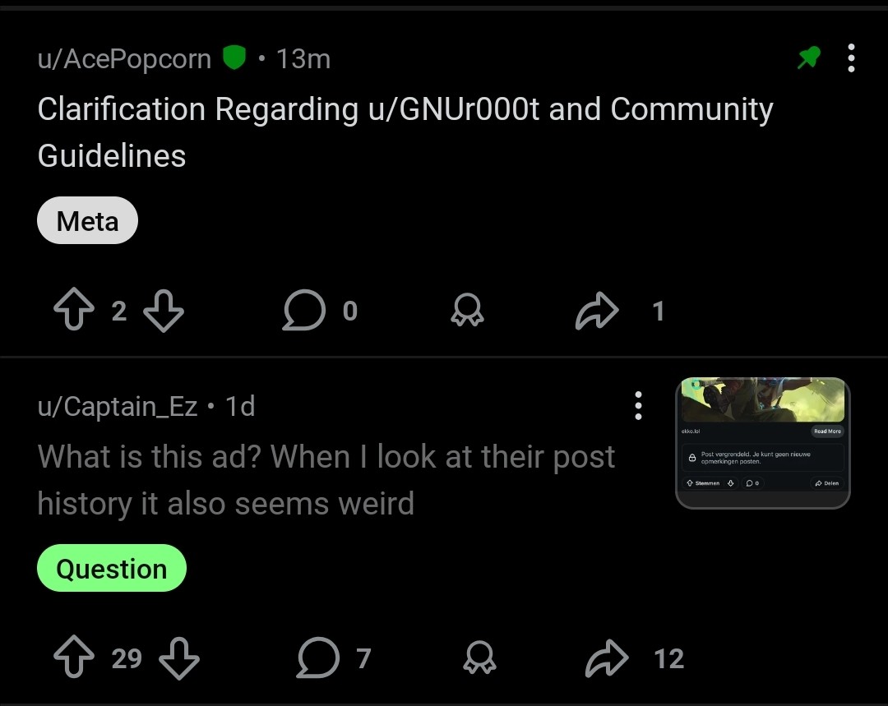This screenshot has height=706, width=888.
Task: Filter by the Meta flair tag
Action: pyautogui.click(x=87, y=221)
